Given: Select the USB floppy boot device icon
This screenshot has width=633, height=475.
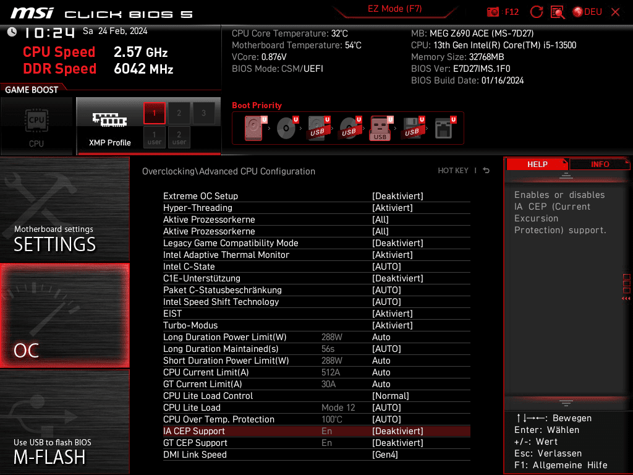Looking at the screenshot, I should pos(412,128).
